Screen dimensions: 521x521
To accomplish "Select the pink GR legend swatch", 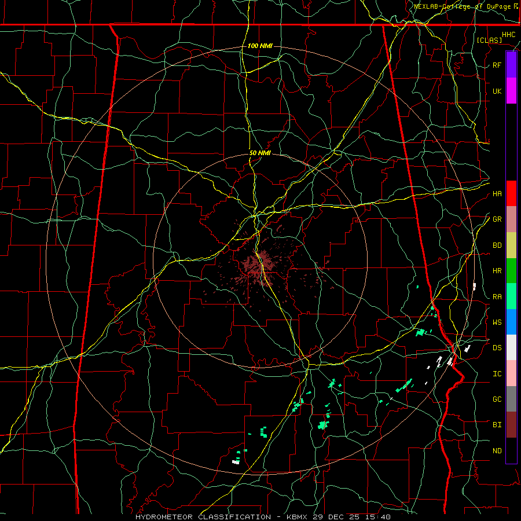I will click(511, 219).
